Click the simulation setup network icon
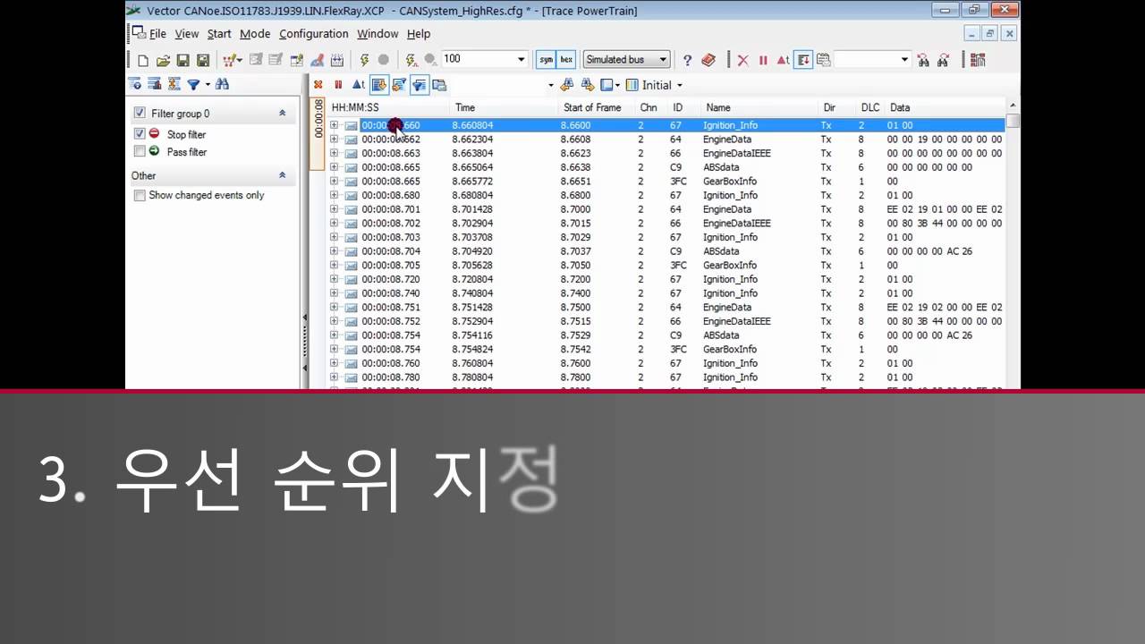The width and height of the screenshot is (1145, 644). click(233, 60)
